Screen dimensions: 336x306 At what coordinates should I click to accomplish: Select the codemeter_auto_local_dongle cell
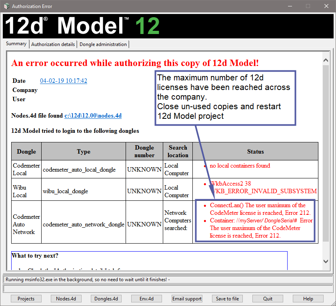click(84, 170)
